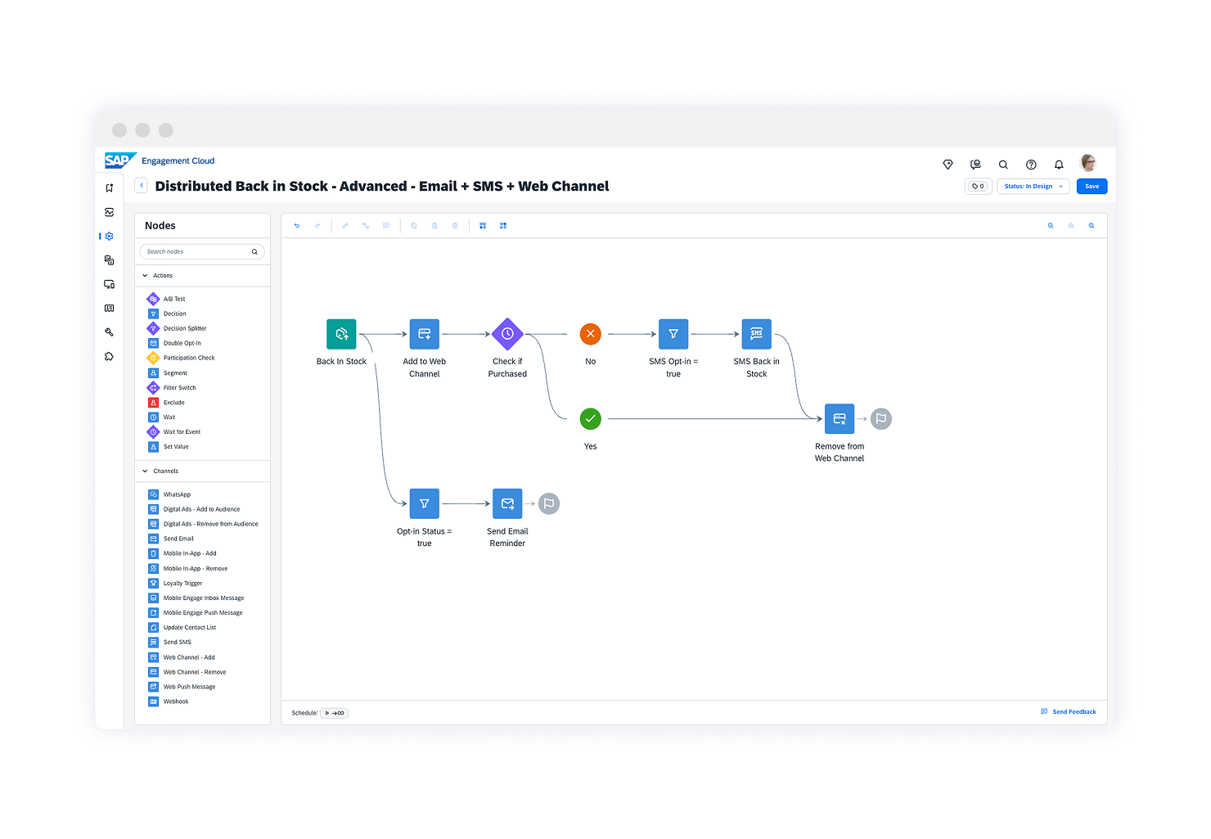The width and height of the screenshot is (1211, 839).
Task: Click the undo icon in canvas toolbar
Action: [297, 226]
